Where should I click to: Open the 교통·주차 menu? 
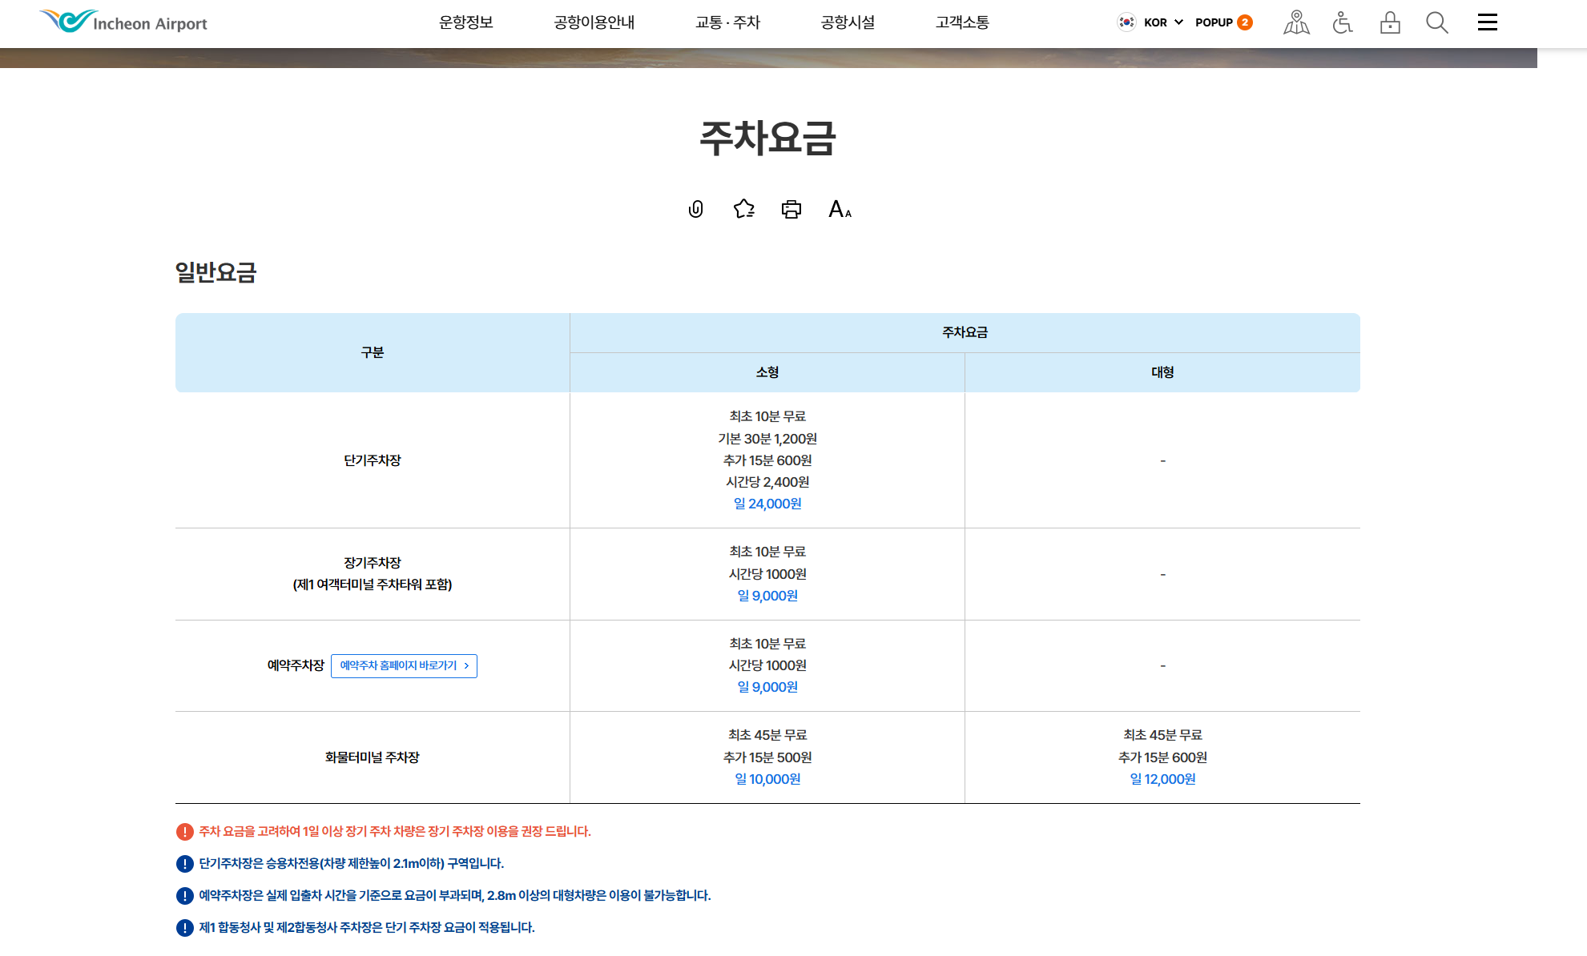(727, 22)
